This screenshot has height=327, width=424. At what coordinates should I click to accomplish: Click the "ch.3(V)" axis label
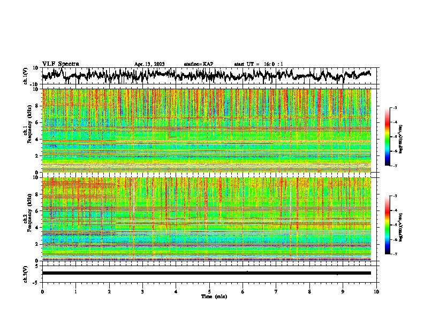(x=26, y=274)
